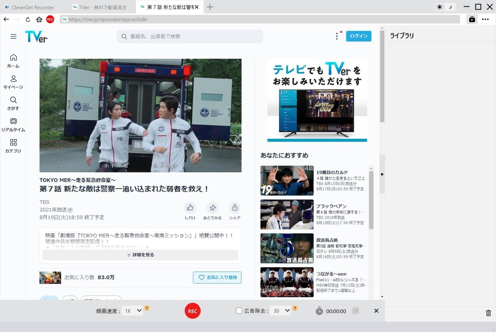Open the 録画速度 1X dropdown
The height and width of the screenshot is (332, 496).
click(132, 311)
